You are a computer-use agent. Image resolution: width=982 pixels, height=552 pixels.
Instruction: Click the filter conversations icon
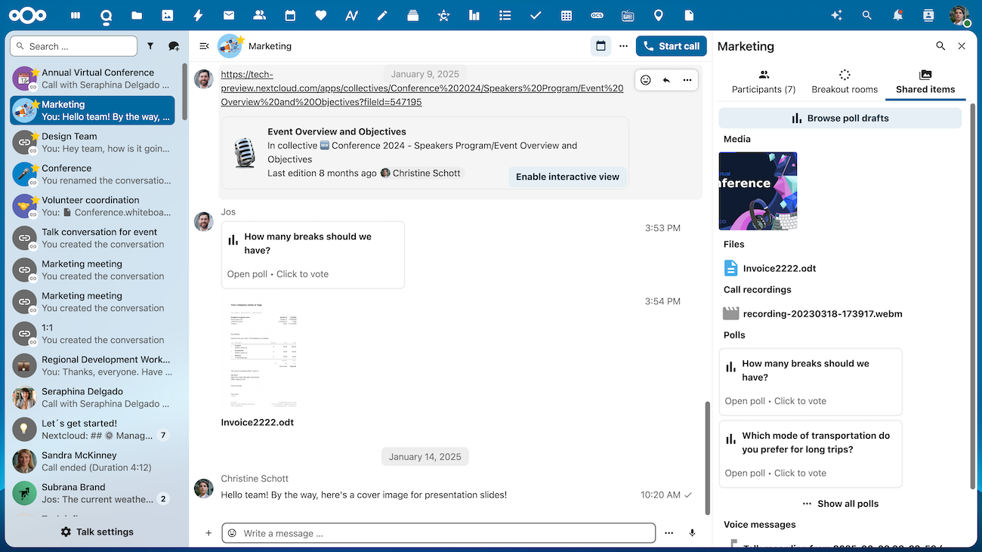pyautogui.click(x=150, y=46)
